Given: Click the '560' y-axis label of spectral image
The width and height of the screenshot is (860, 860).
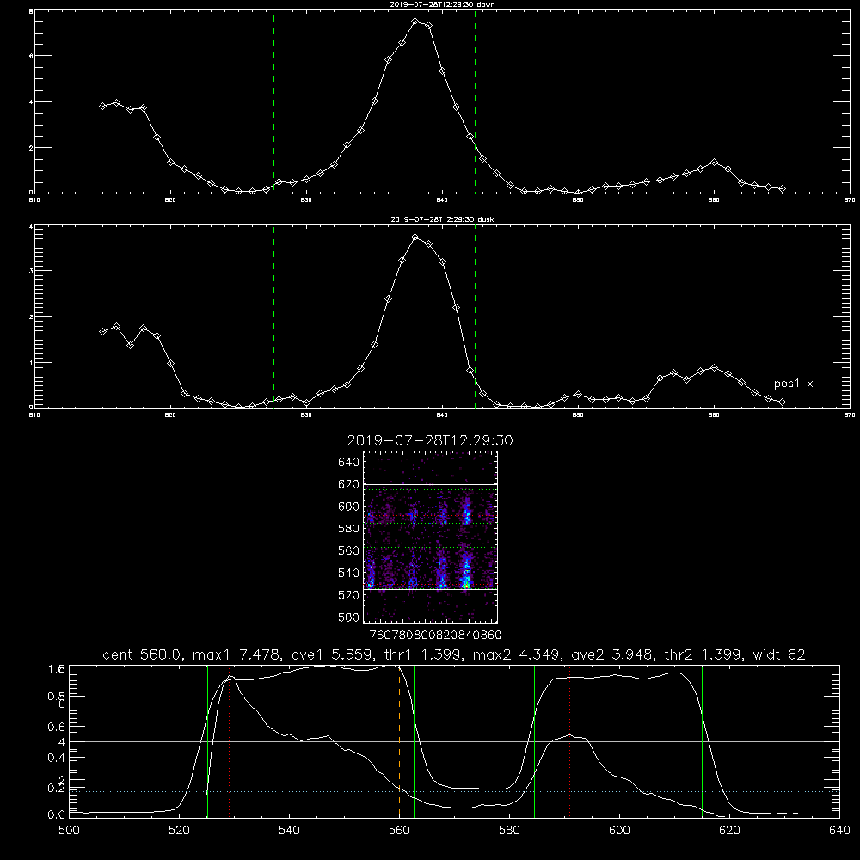Looking at the screenshot, I should tap(348, 550).
